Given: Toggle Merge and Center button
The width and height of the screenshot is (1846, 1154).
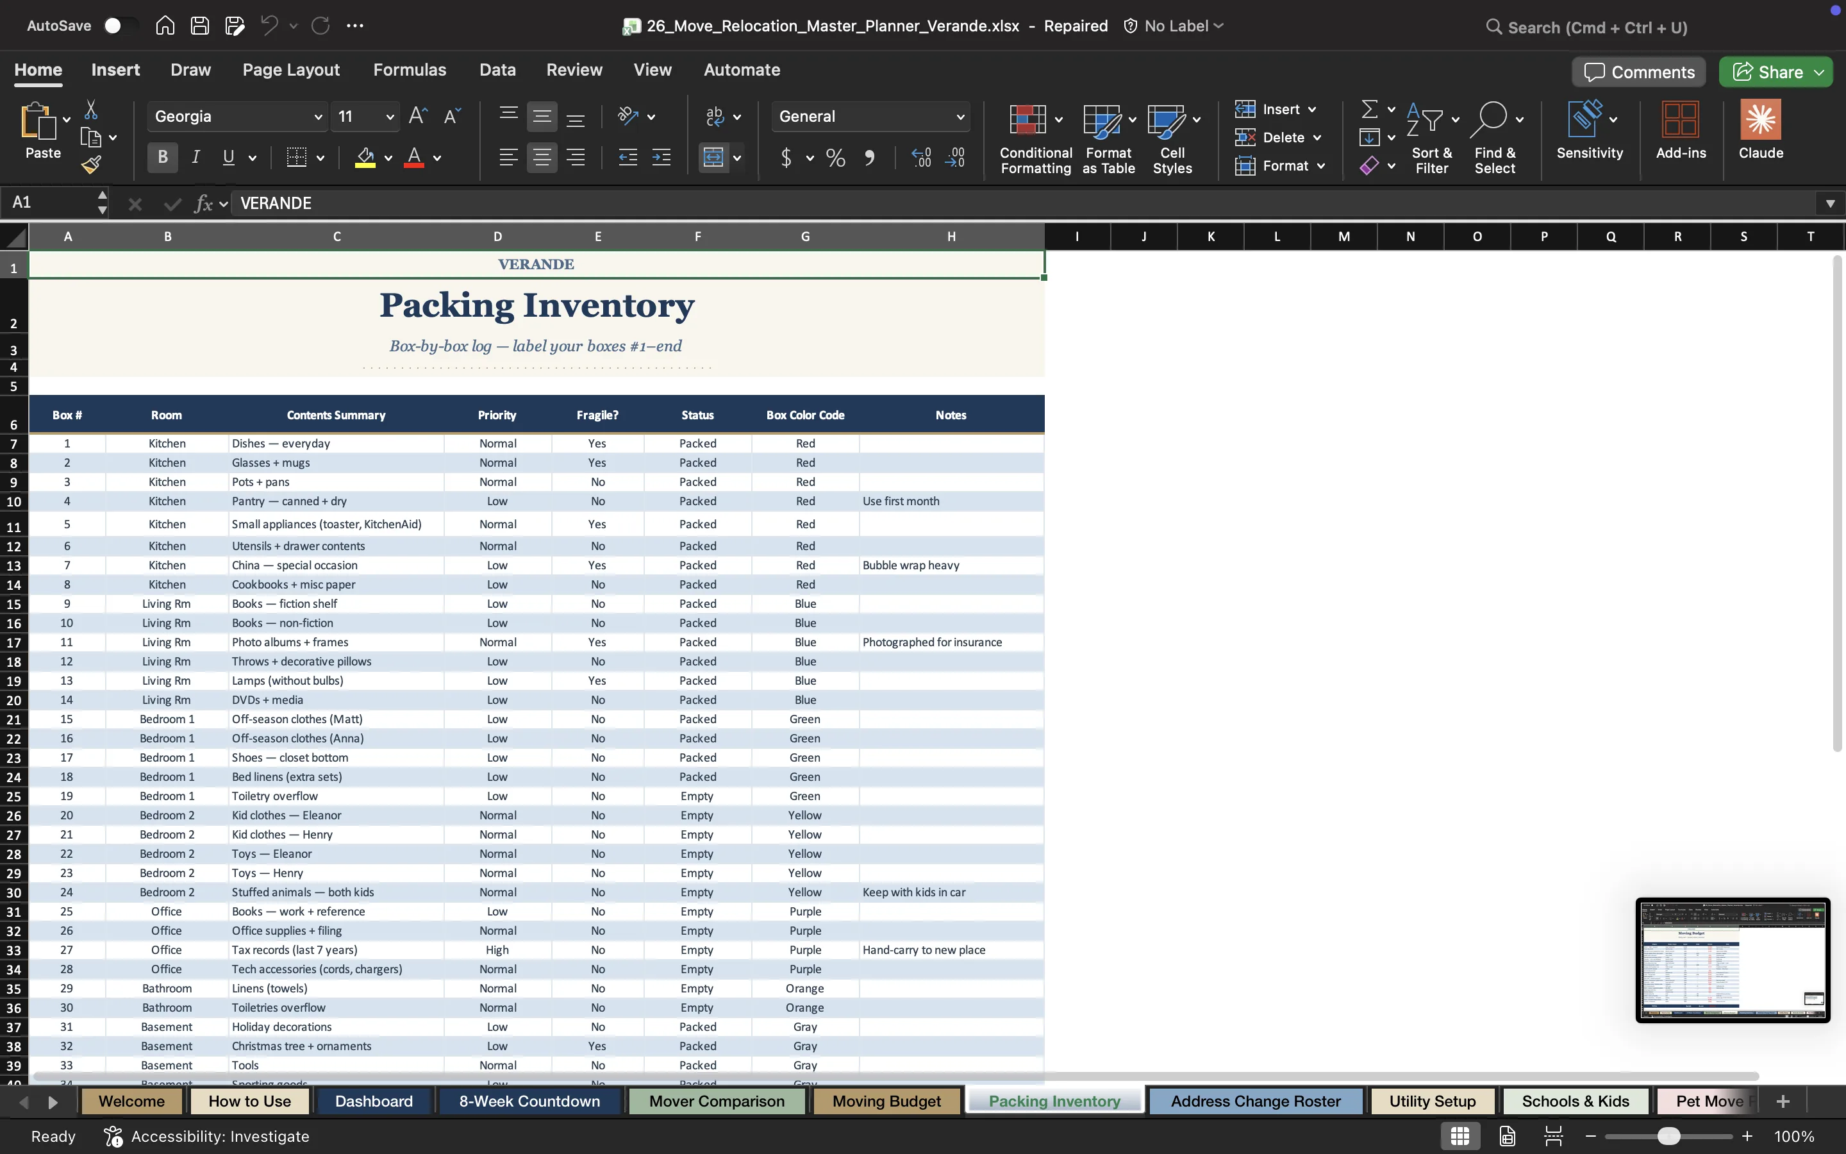Looking at the screenshot, I should point(713,158).
